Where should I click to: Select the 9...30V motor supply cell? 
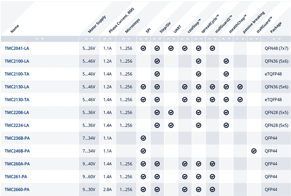tap(89, 189)
